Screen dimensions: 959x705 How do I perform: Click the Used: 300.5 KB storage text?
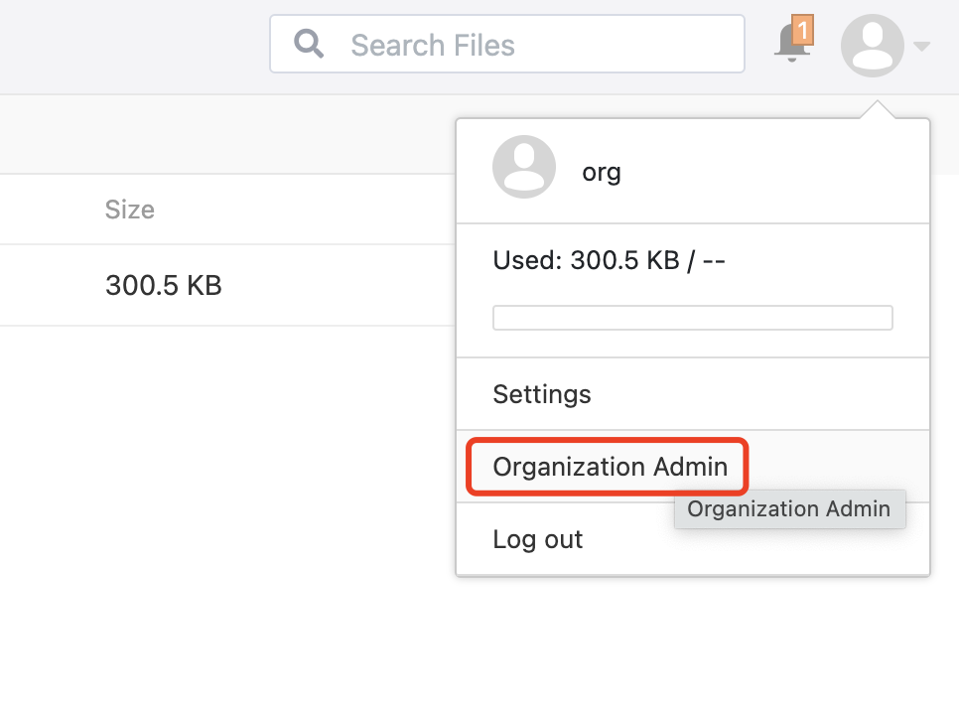pos(610,261)
